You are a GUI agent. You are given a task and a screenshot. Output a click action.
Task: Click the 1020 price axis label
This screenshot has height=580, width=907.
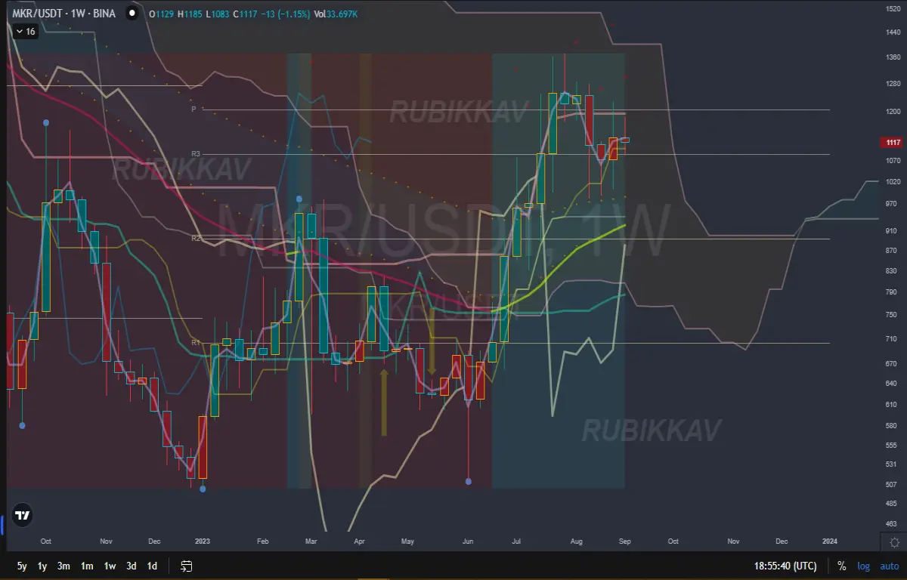pyautogui.click(x=892, y=182)
